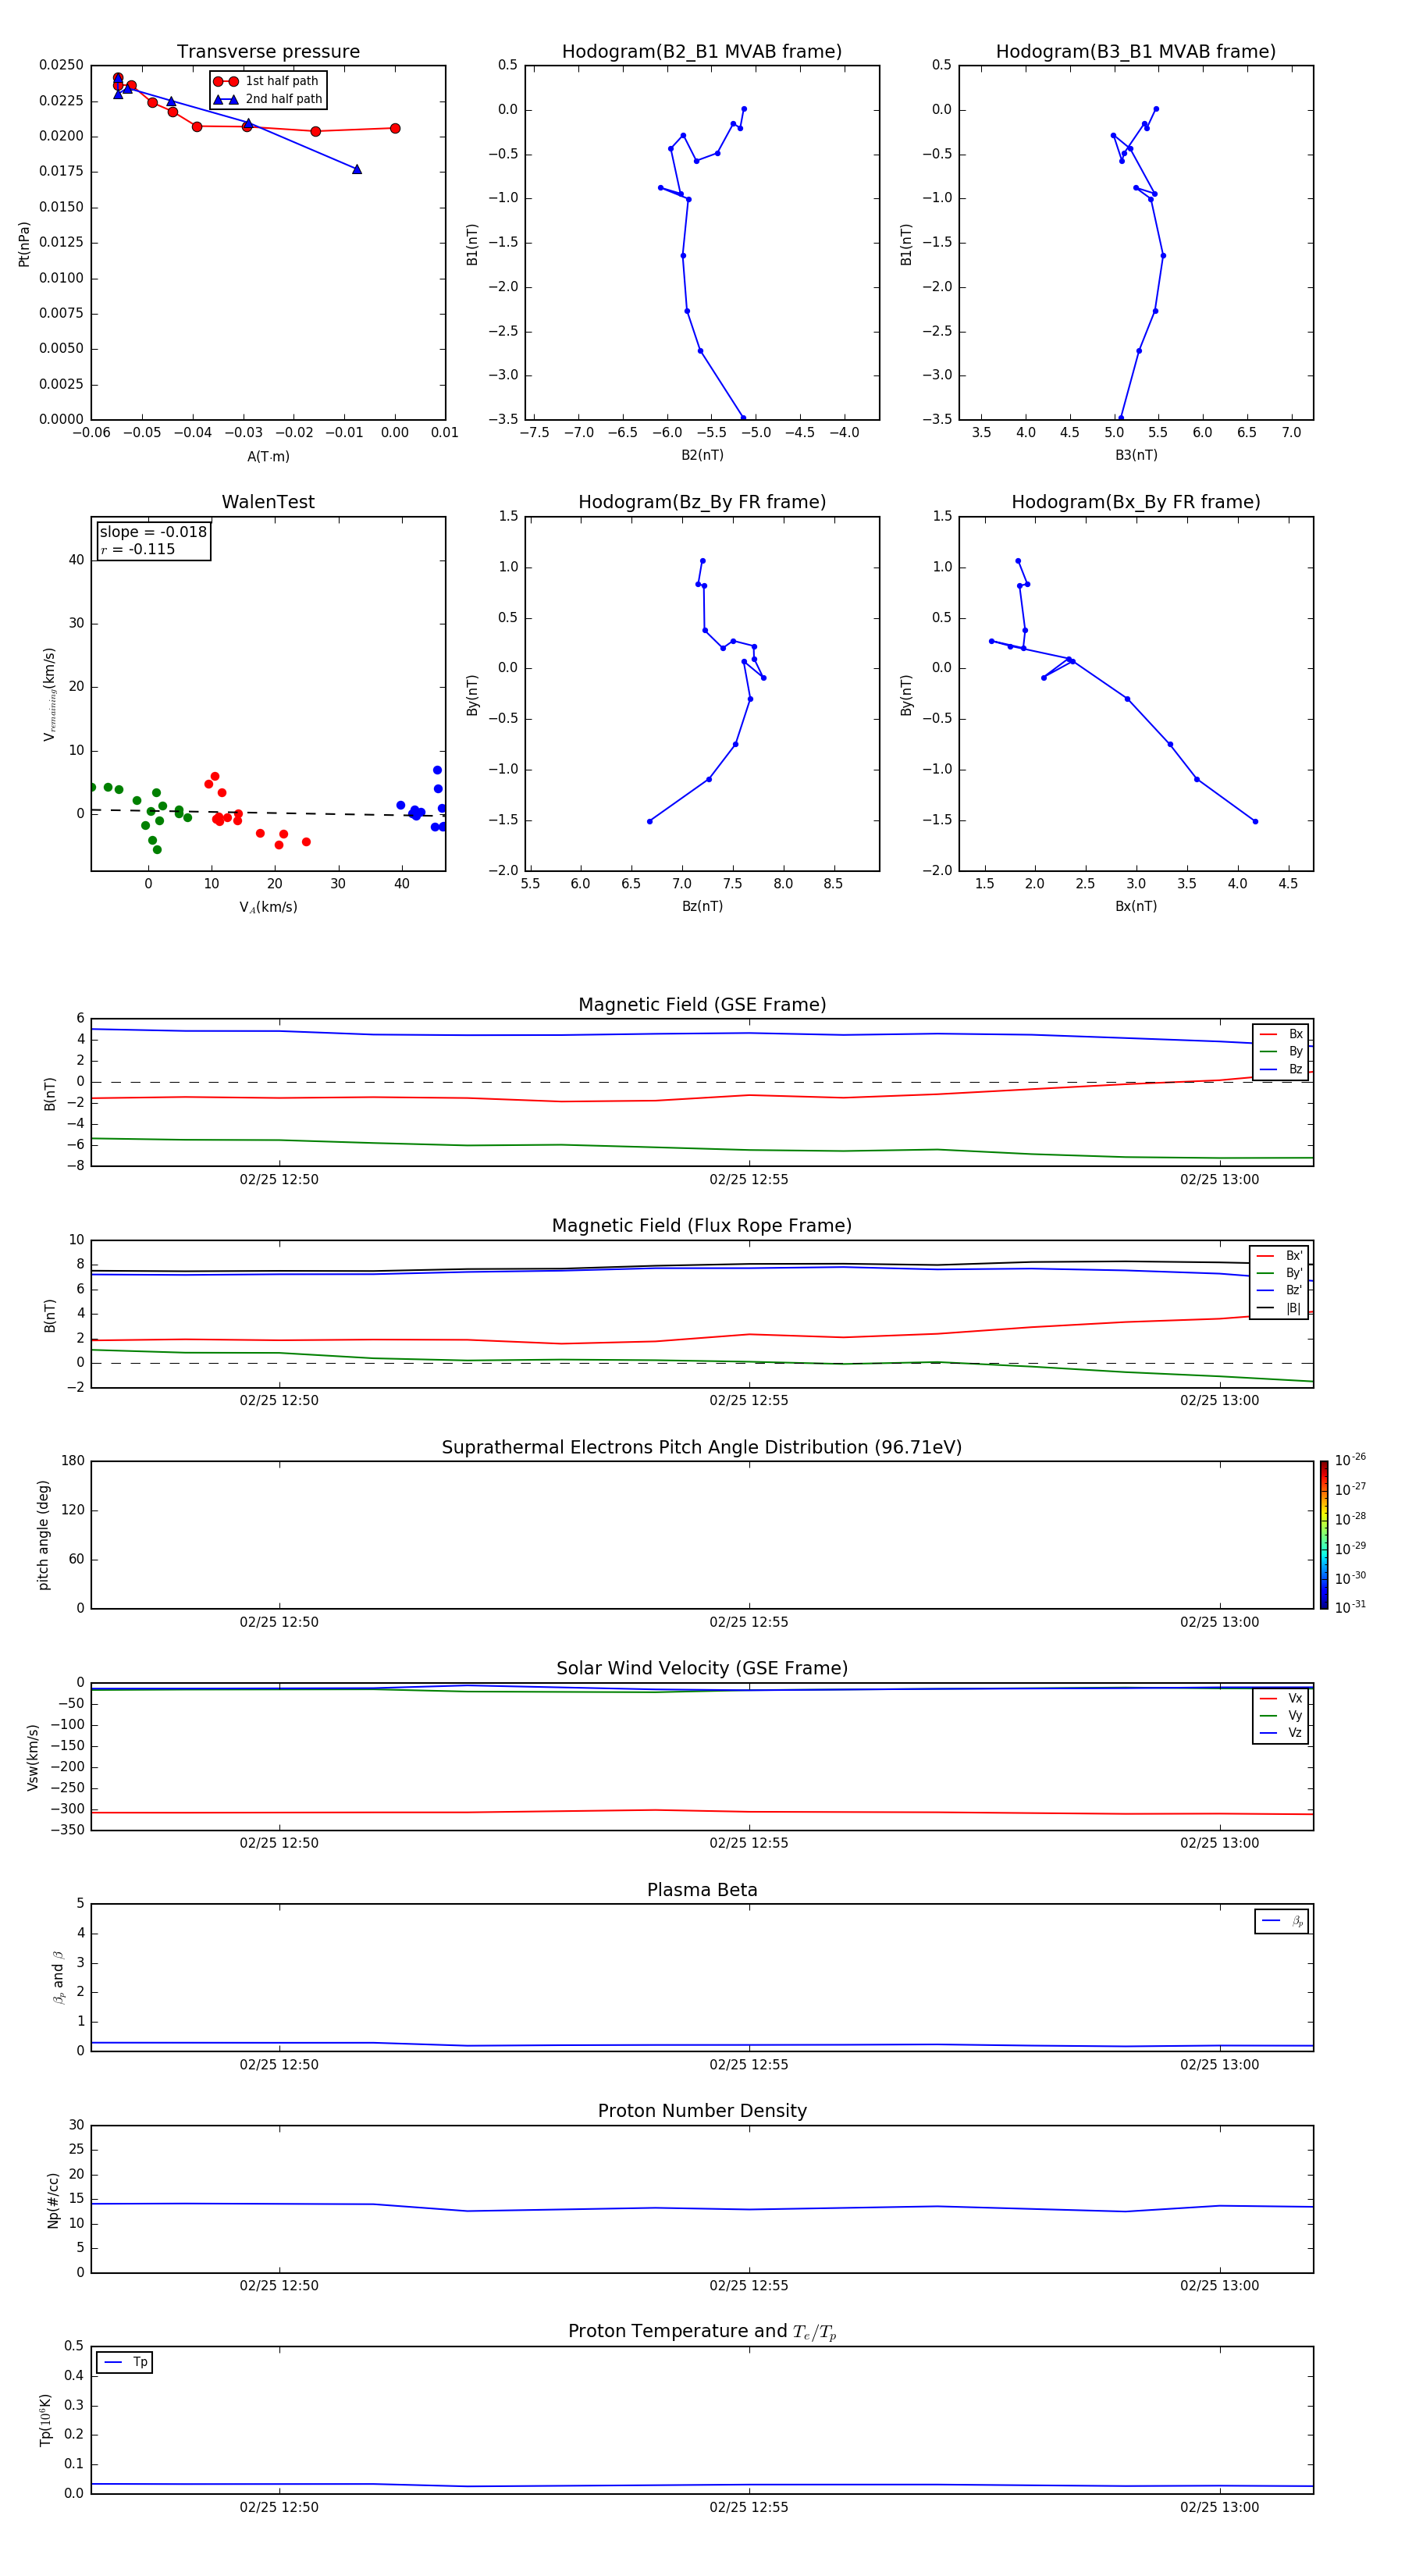Click the "pitch angle (deg)" axis label
This screenshot has width=1405, height=2576.
tap(43, 1535)
